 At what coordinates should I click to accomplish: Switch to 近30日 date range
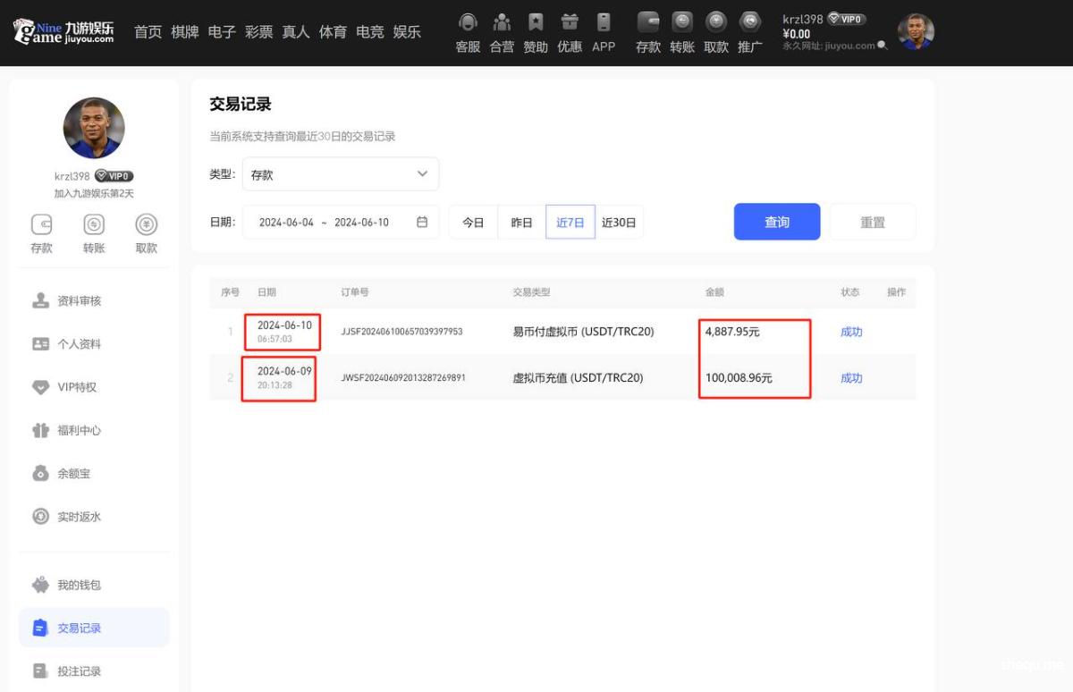click(x=619, y=223)
